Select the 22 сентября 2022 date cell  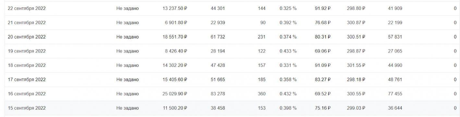[x=27, y=8]
